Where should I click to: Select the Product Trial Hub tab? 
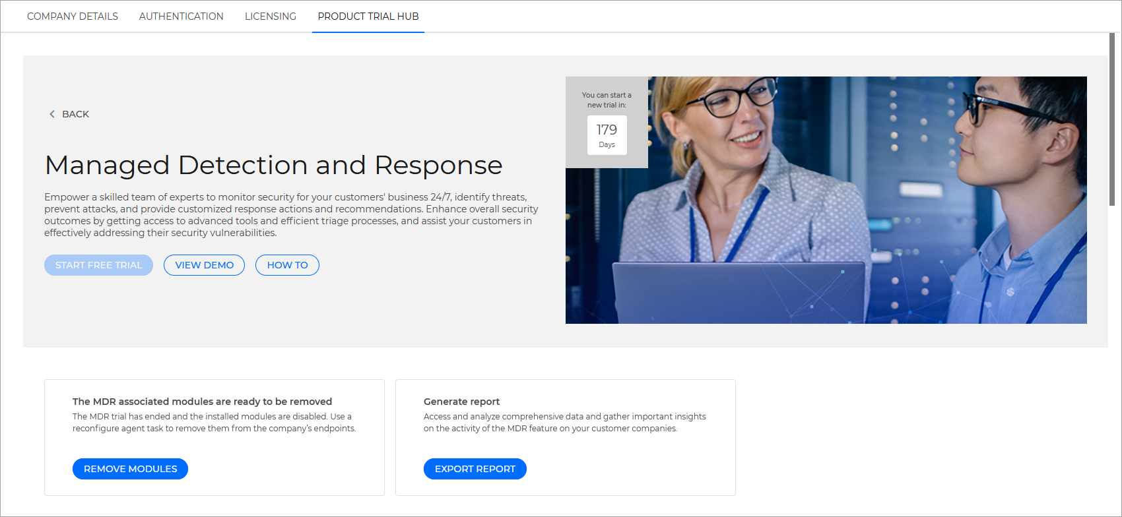point(368,16)
